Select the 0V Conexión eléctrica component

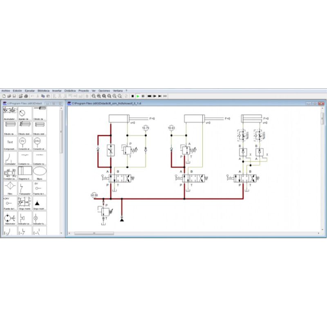tap(25, 143)
